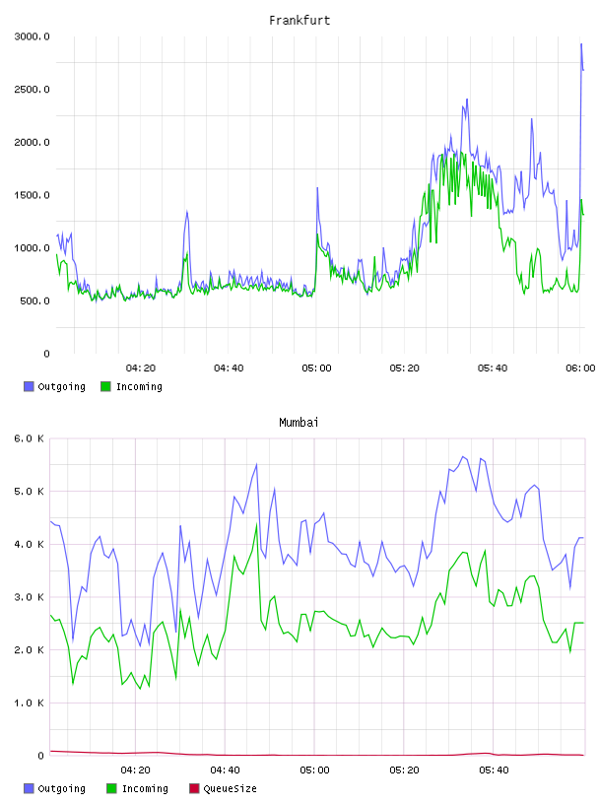Screen dimensions: 599x804
Task: Click the 3.0 K y-axis label on Mumbai chart
Action: click(x=29, y=597)
